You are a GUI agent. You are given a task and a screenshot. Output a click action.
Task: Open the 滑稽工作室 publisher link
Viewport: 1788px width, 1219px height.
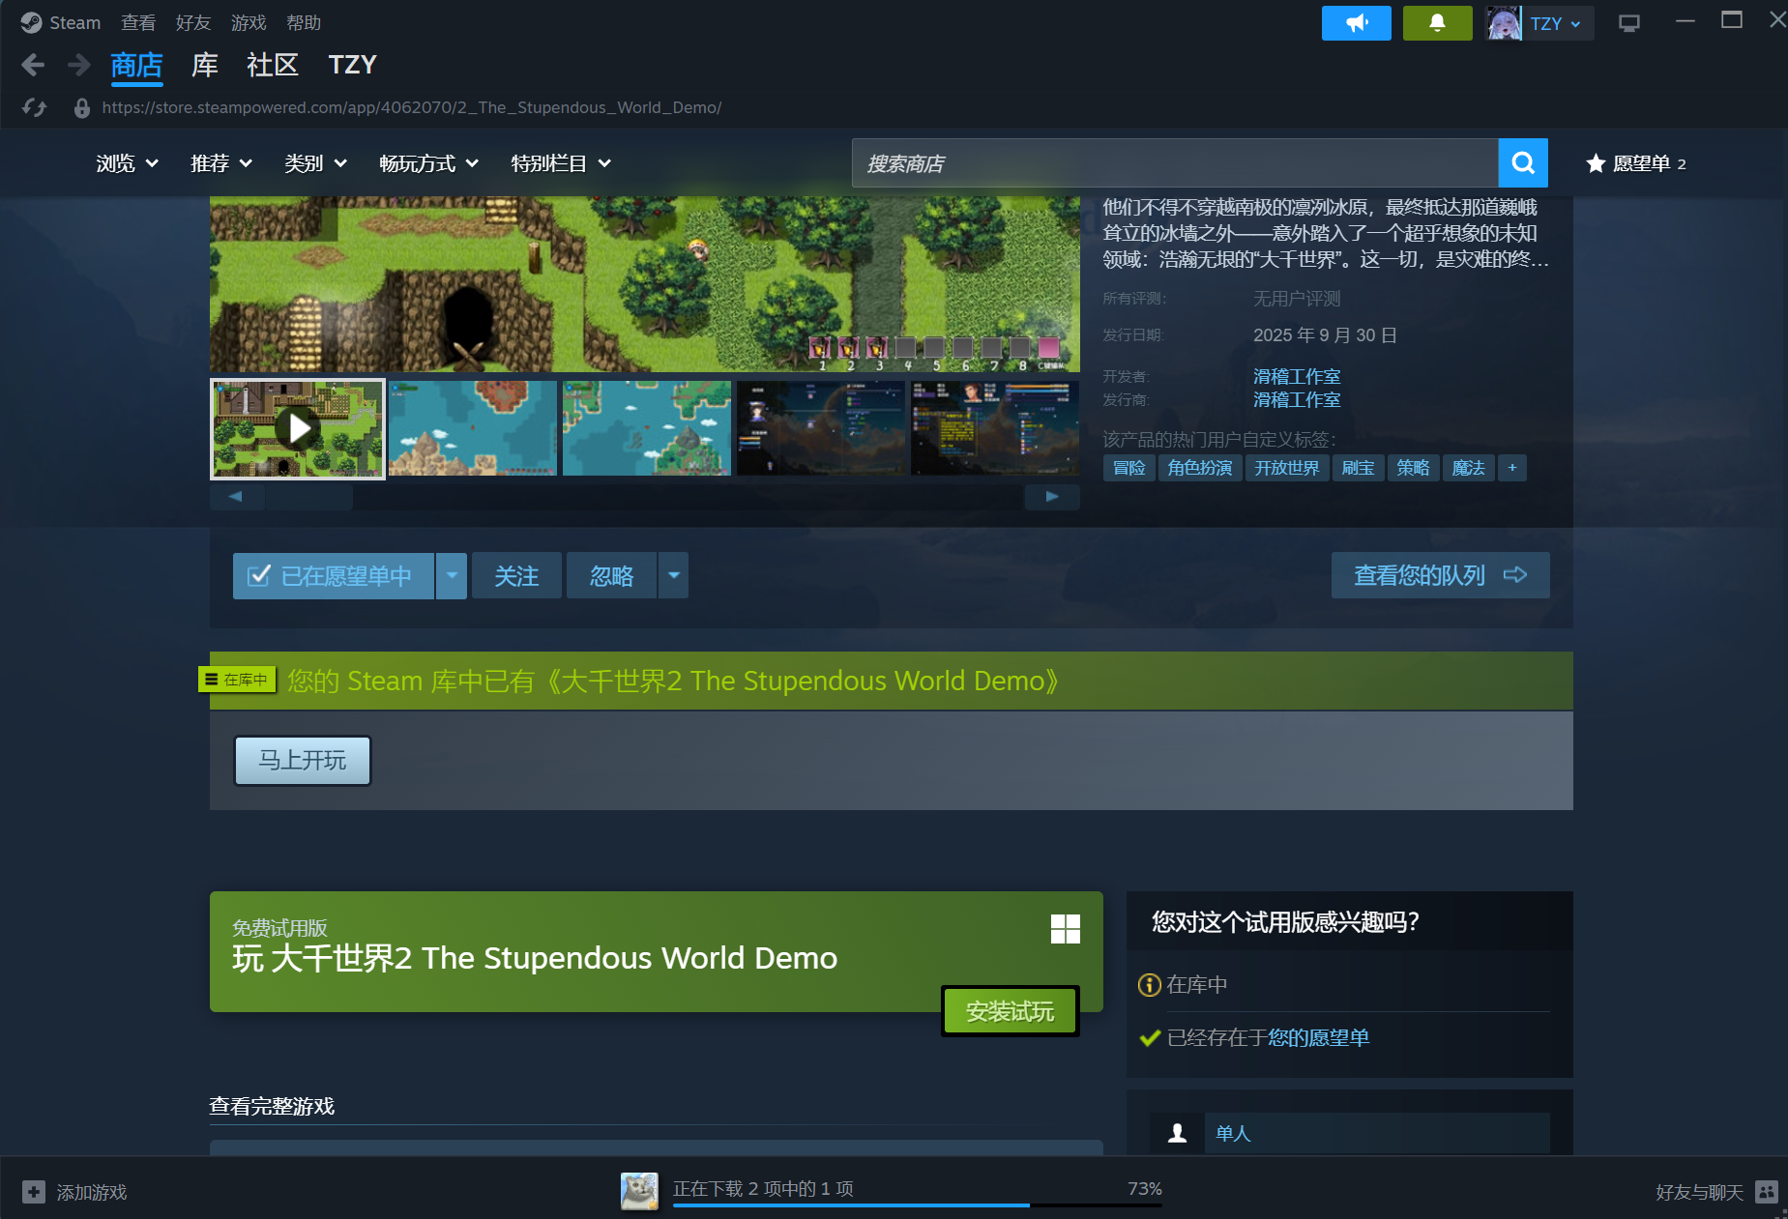coord(1297,399)
